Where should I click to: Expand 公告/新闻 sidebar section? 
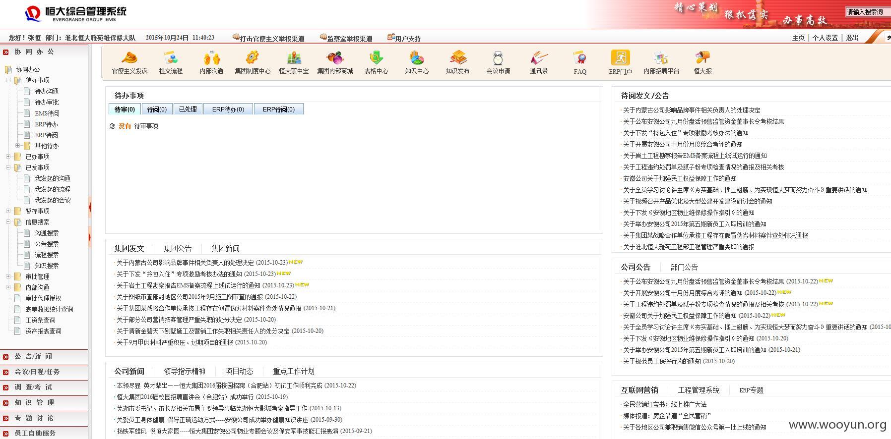tap(44, 356)
